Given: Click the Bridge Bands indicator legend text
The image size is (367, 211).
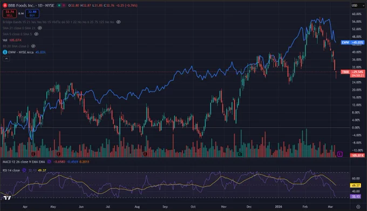Looking at the screenshot, I should tap(58, 22).
